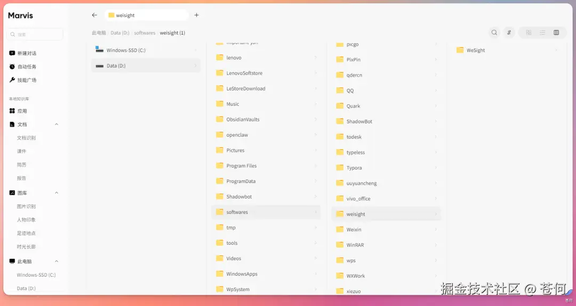This screenshot has width=576, height=306.
Task: Select the PixPin folder row
Action: click(386, 60)
